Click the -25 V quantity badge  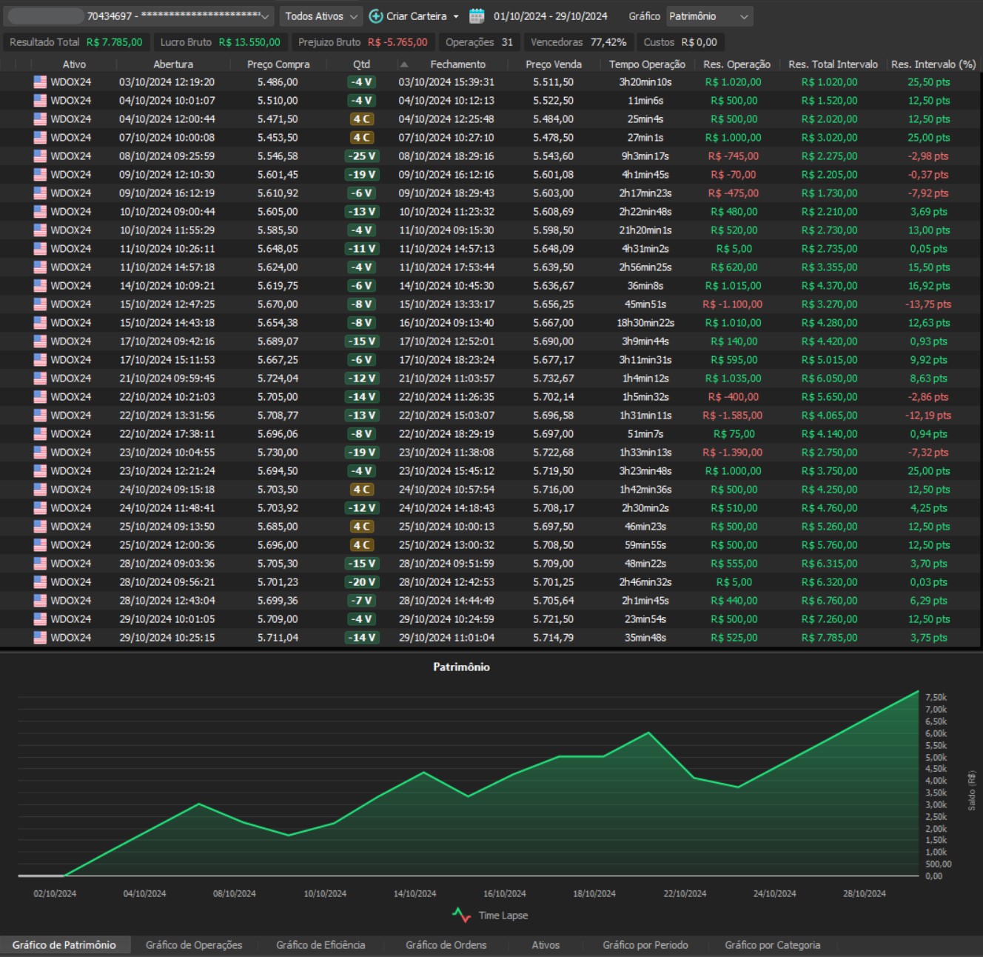(x=363, y=156)
